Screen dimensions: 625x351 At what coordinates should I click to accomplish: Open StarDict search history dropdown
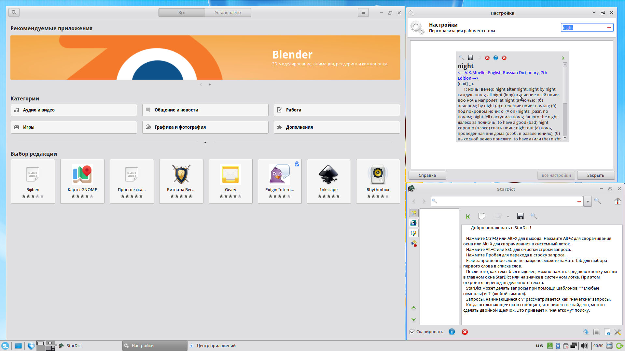(x=588, y=201)
